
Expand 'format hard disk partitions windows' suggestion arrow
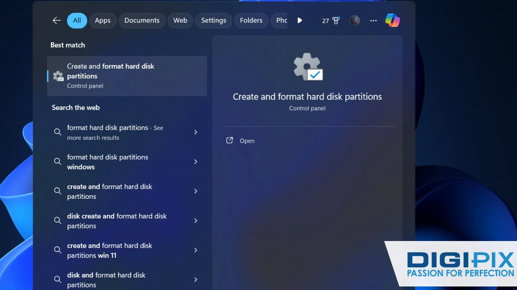coord(195,162)
